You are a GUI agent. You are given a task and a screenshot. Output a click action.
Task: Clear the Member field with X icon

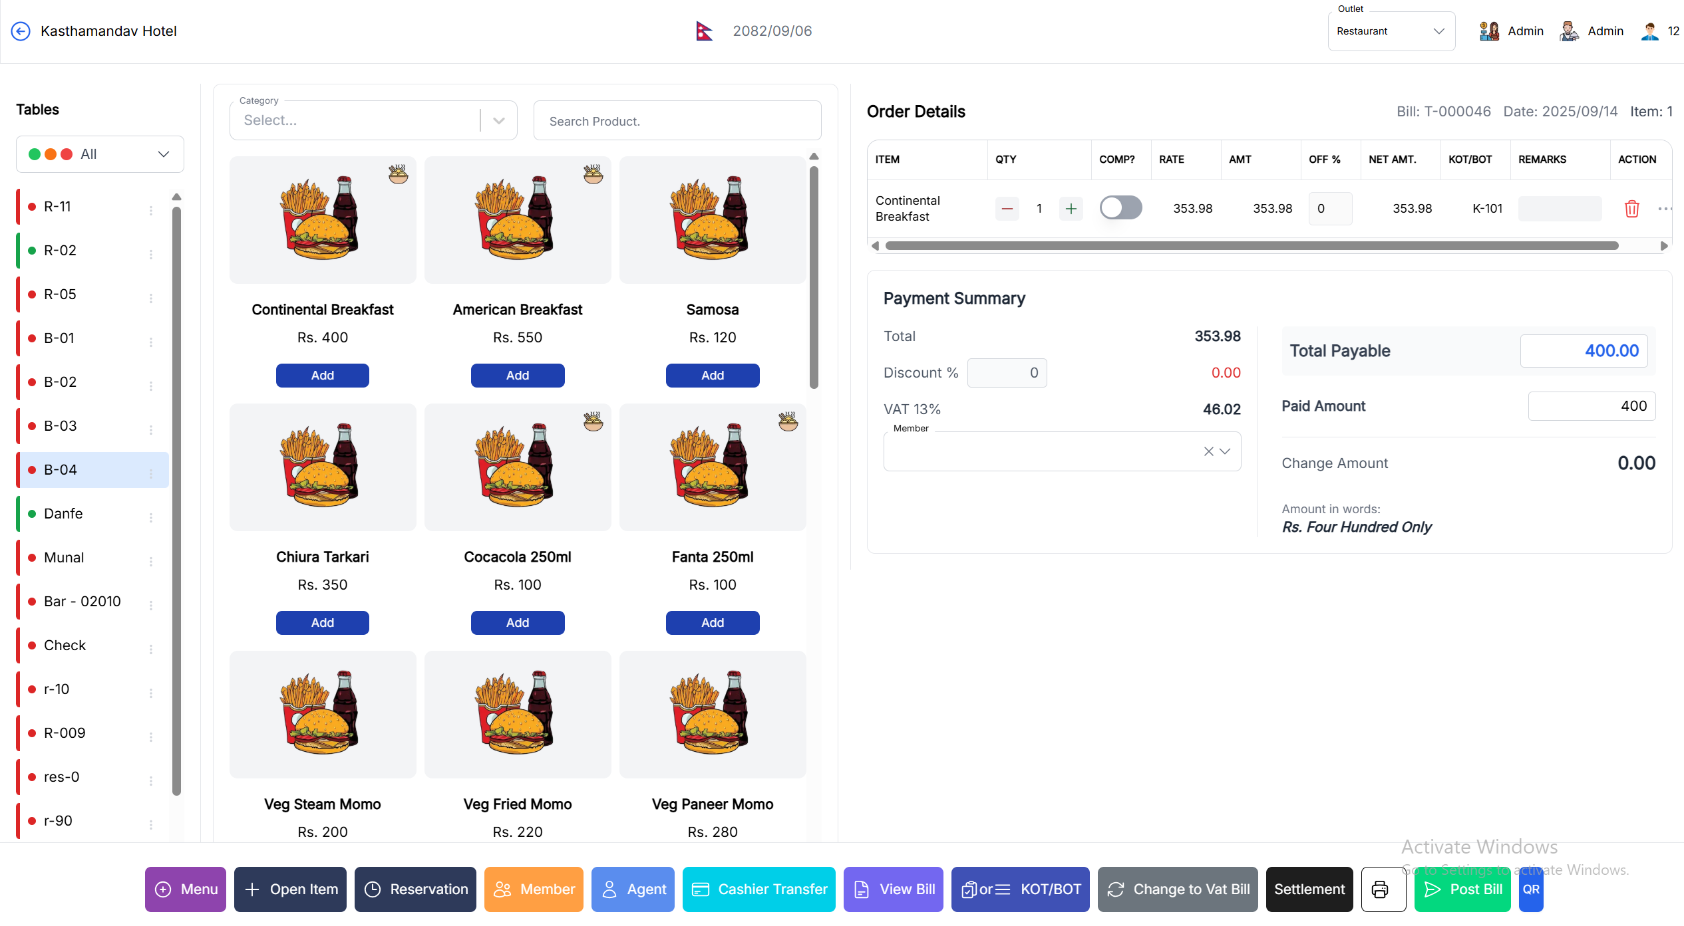(x=1208, y=451)
